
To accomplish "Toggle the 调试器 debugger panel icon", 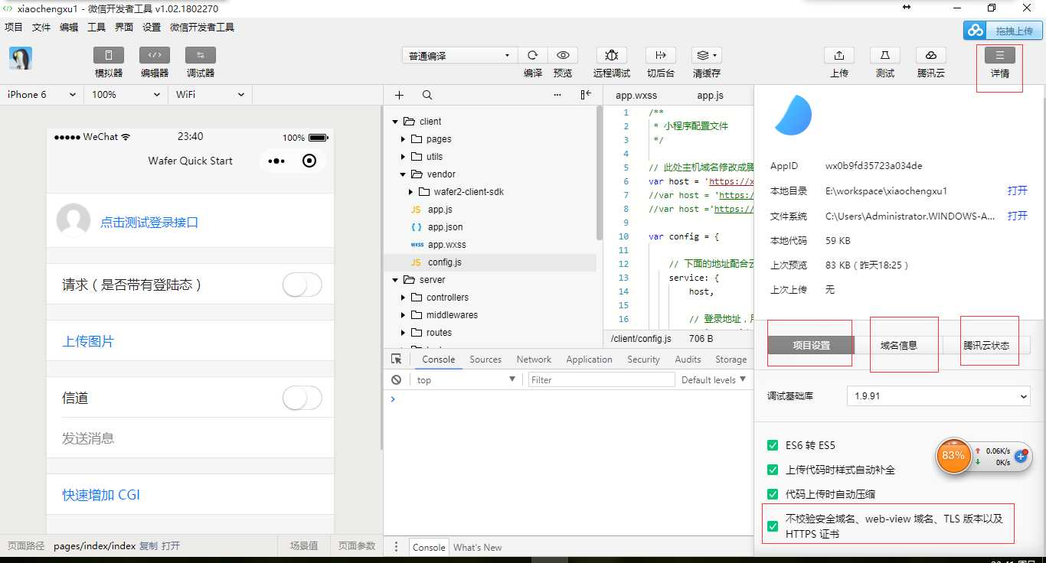I will (x=201, y=56).
